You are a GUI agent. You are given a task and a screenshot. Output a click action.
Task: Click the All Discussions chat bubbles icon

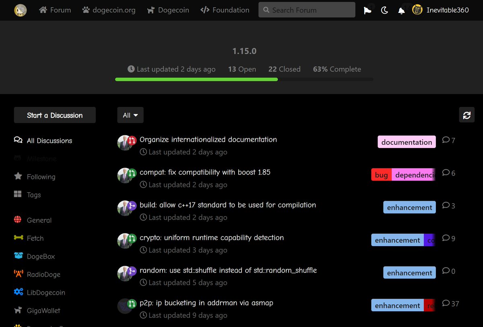click(18, 140)
